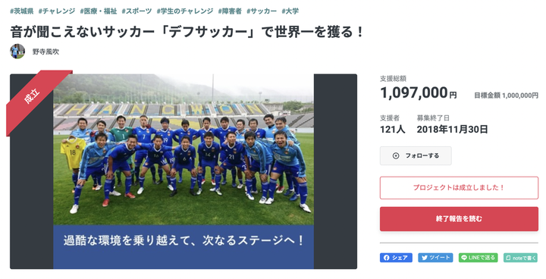
Task: Select the #医療・福祉 tag
Action: click(x=99, y=11)
